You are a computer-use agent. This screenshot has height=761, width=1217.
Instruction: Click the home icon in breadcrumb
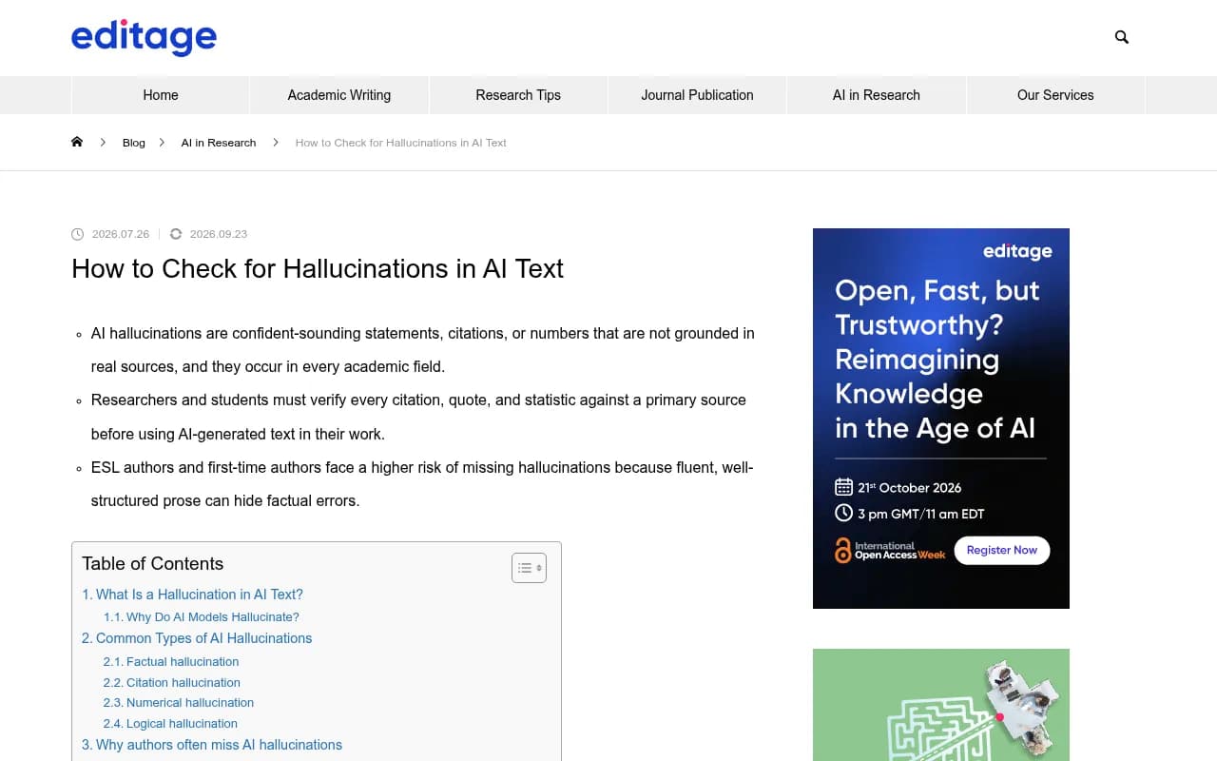[77, 142]
